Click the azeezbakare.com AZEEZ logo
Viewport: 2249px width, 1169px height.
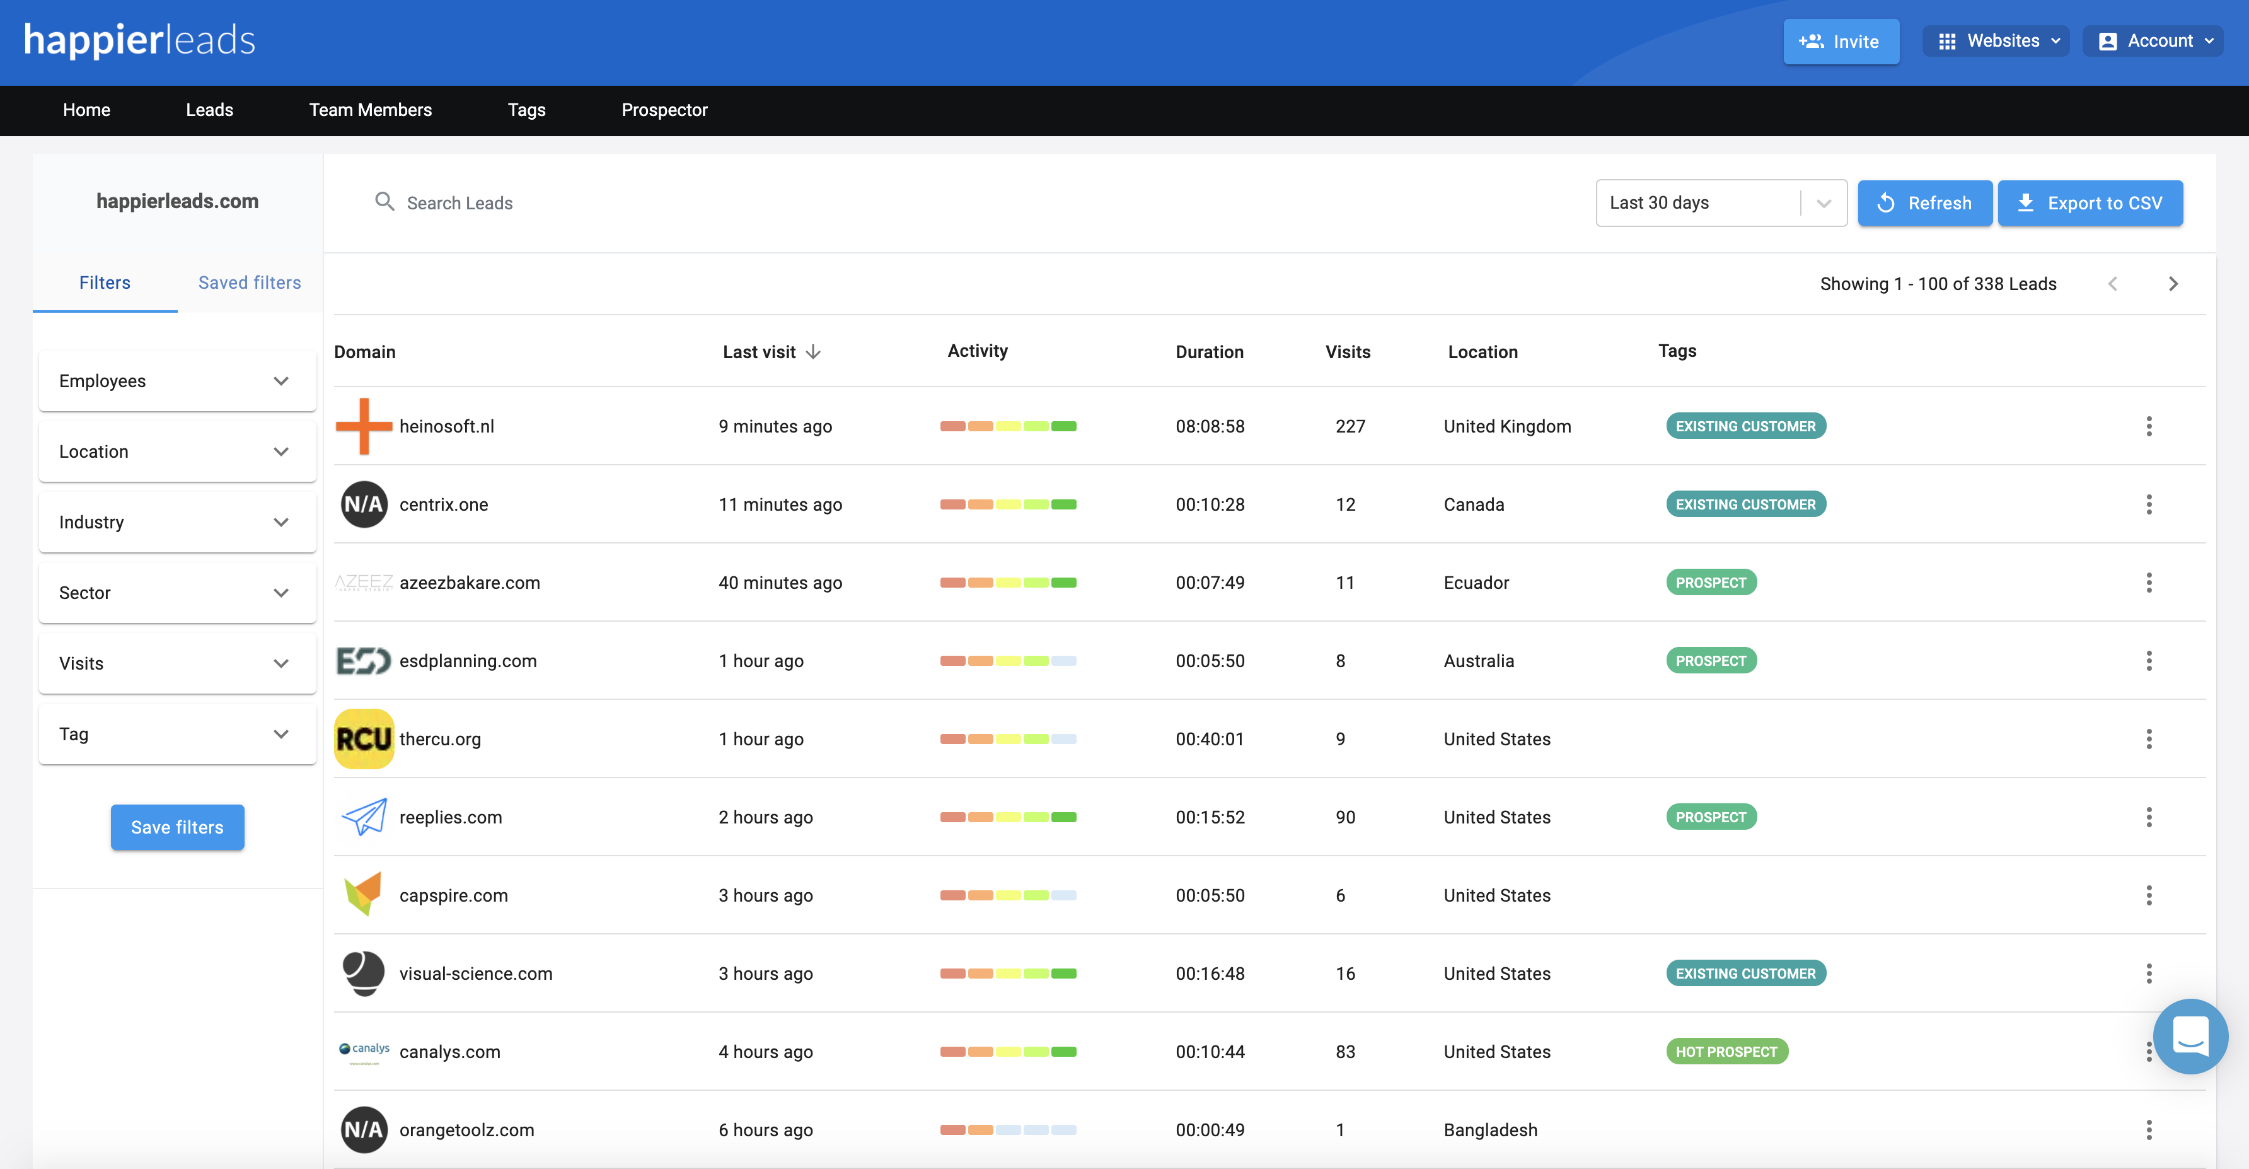click(364, 583)
